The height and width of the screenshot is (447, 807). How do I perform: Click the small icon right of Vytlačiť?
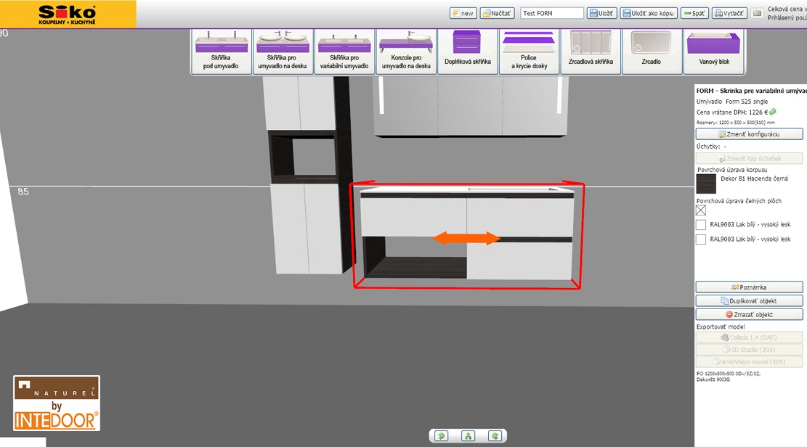coord(757,13)
